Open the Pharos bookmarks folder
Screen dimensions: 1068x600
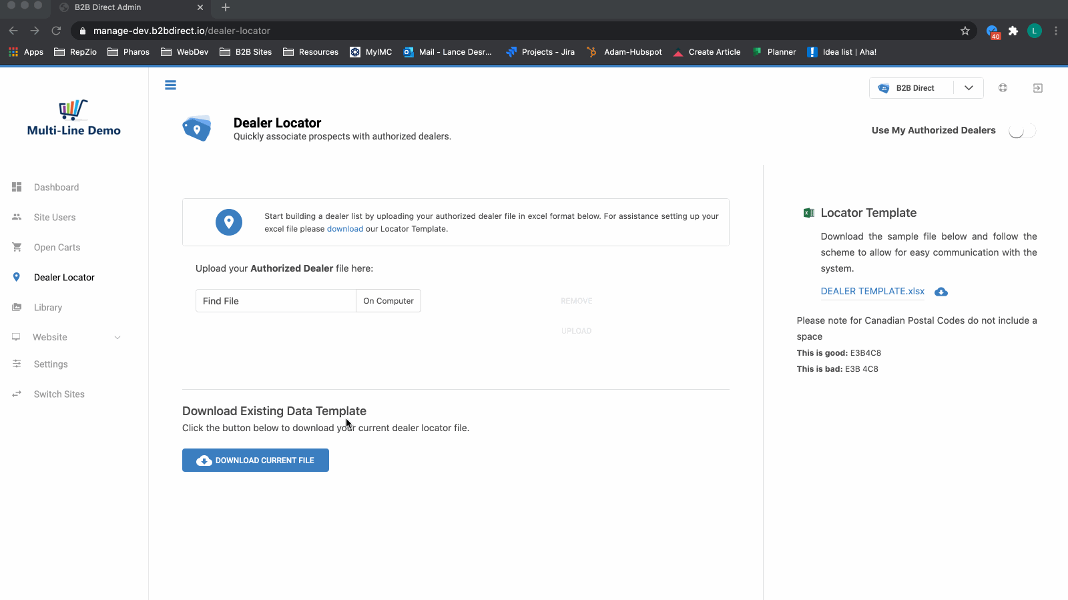[x=129, y=52]
